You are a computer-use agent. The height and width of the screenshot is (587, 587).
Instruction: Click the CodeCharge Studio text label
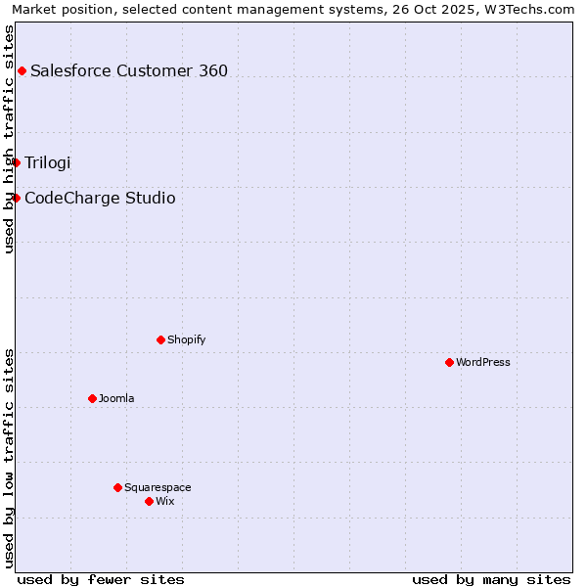(100, 198)
